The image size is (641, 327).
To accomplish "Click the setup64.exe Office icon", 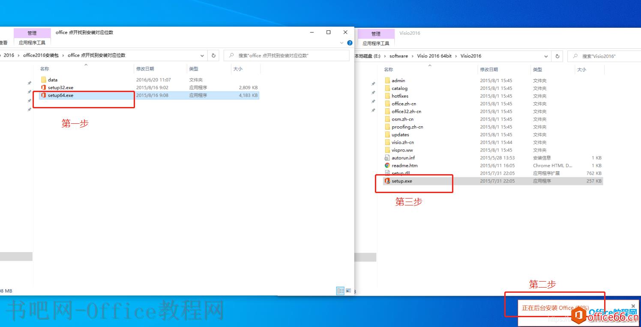I will point(43,95).
